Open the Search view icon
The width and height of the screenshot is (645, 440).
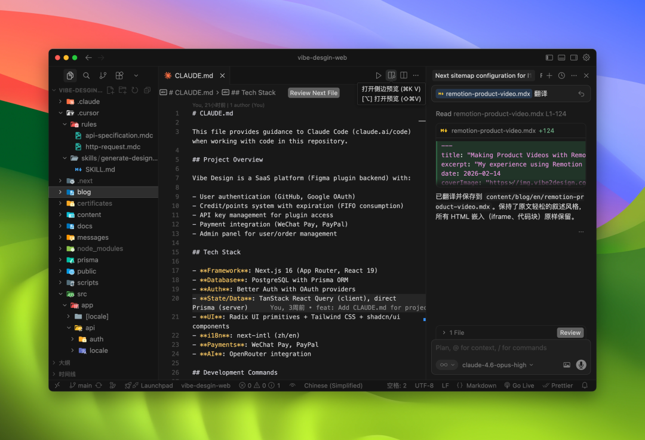(x=87, y=76)
